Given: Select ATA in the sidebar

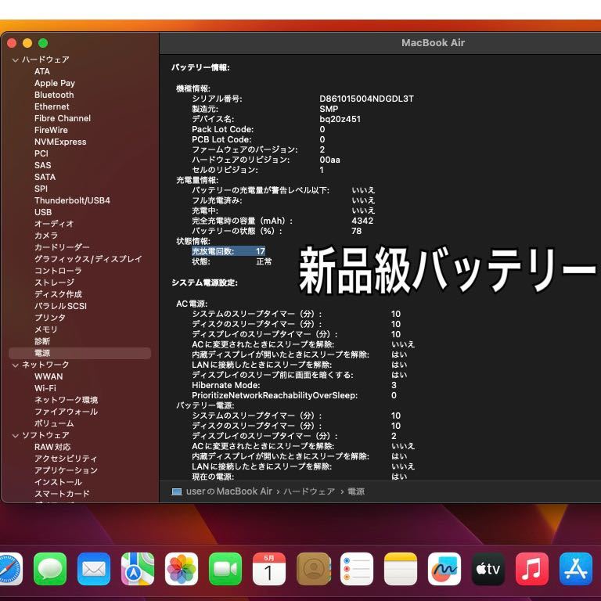Looking at the screenshot, I should [x=42, y=71].
